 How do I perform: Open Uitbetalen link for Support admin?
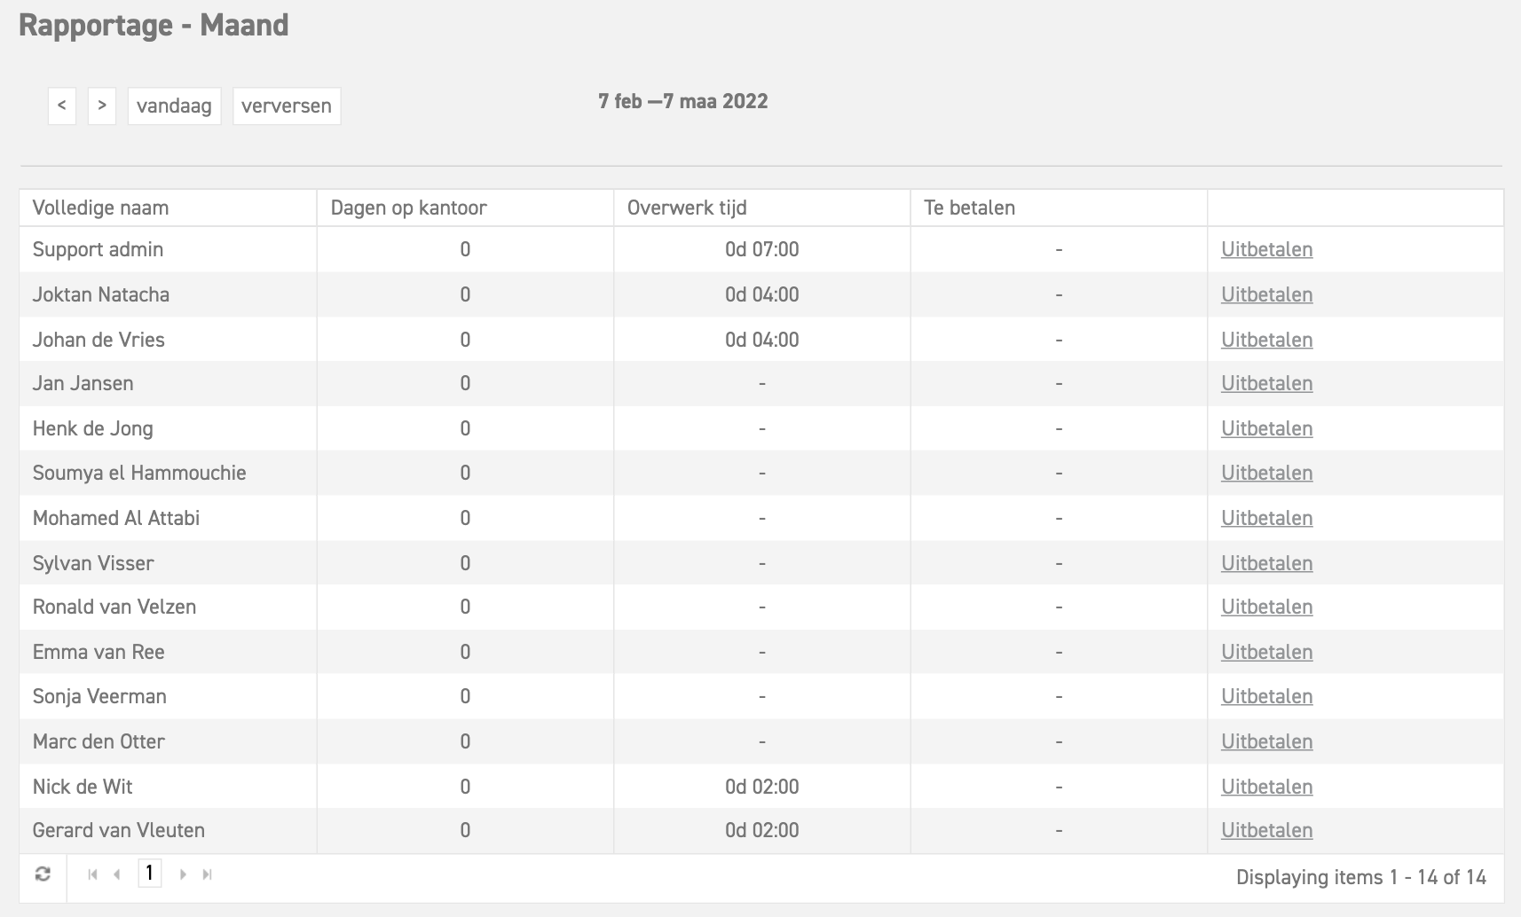1266,249
